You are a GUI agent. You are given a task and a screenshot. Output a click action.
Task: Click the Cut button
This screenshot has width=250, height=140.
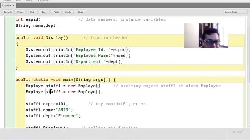[x=32, y=12]
